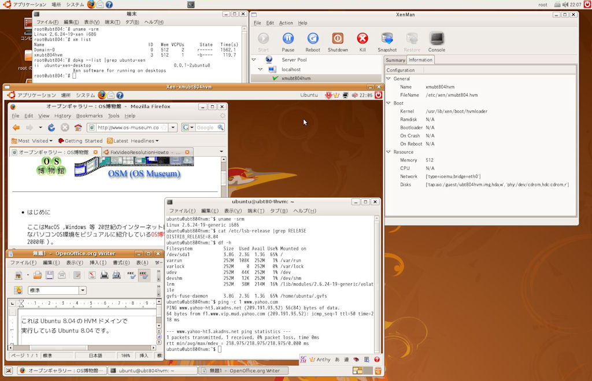The height and width of the screenshot is (381, 592).
Task: Switch to OpenOffice.org Writer taskbar button
Action: 243,371
